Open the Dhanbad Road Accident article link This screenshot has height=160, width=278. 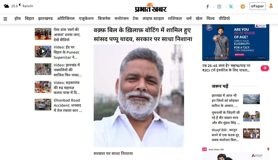(x=68, y=105)
